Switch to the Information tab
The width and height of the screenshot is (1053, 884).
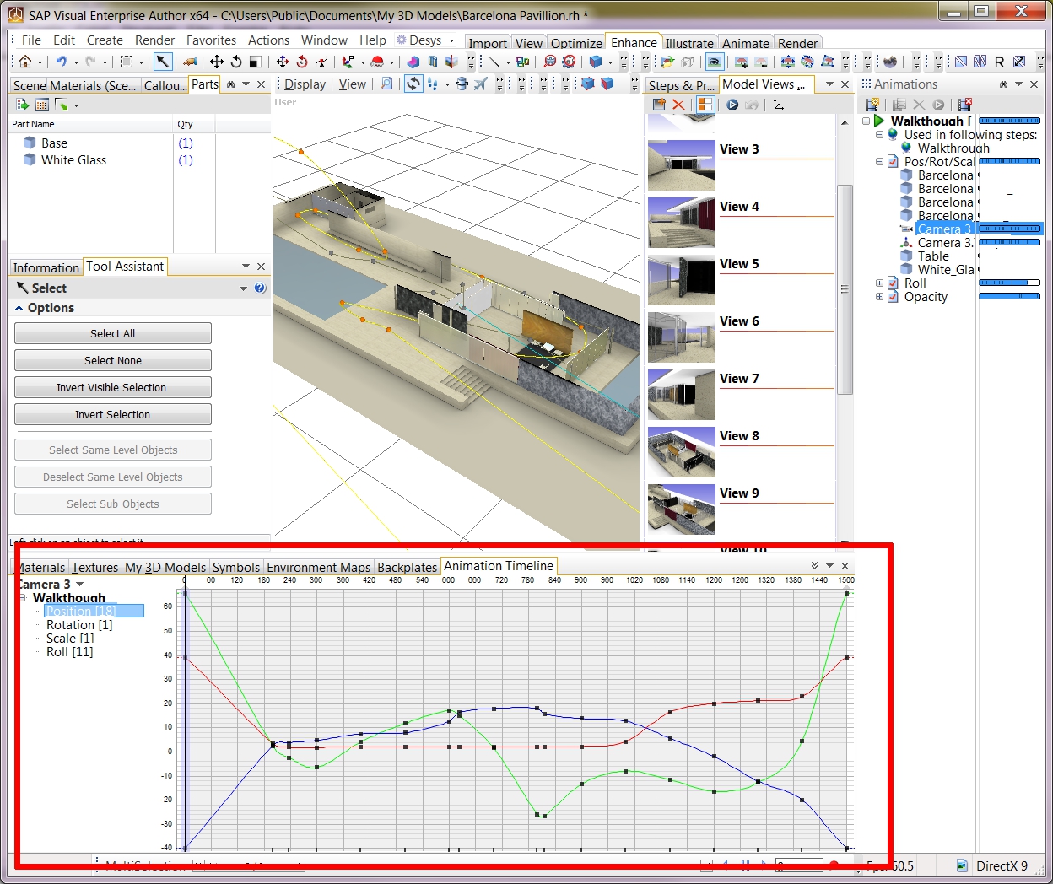[x=46, y=267]
